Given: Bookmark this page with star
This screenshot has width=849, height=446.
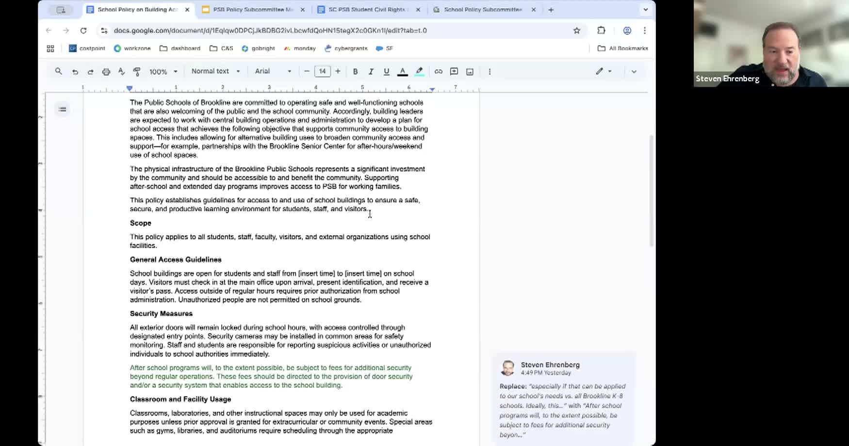Looking at the screenshot, I should 576,31.
